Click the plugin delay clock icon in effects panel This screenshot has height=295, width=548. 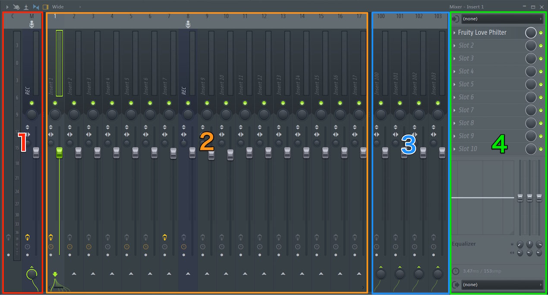[x=456, y=271]
